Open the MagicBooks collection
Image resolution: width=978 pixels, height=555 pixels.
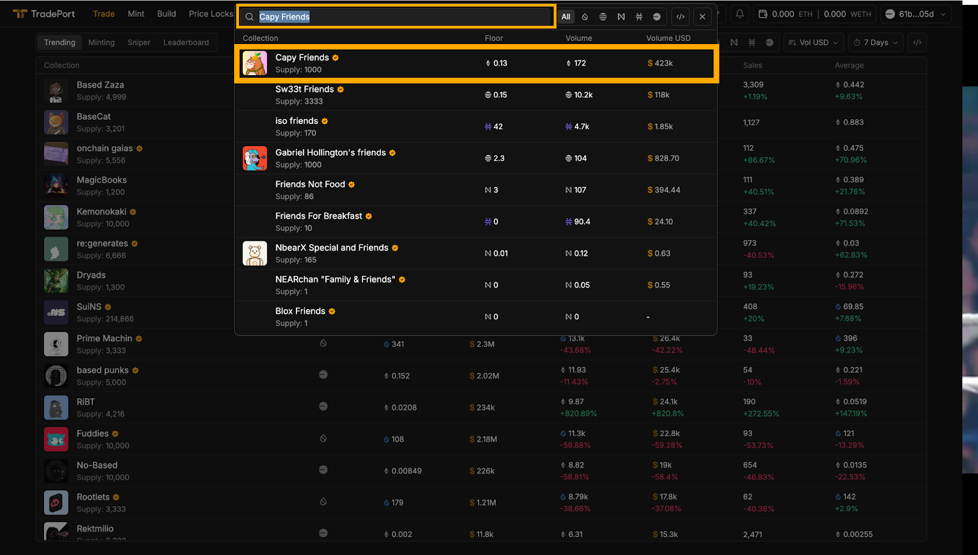101,180
